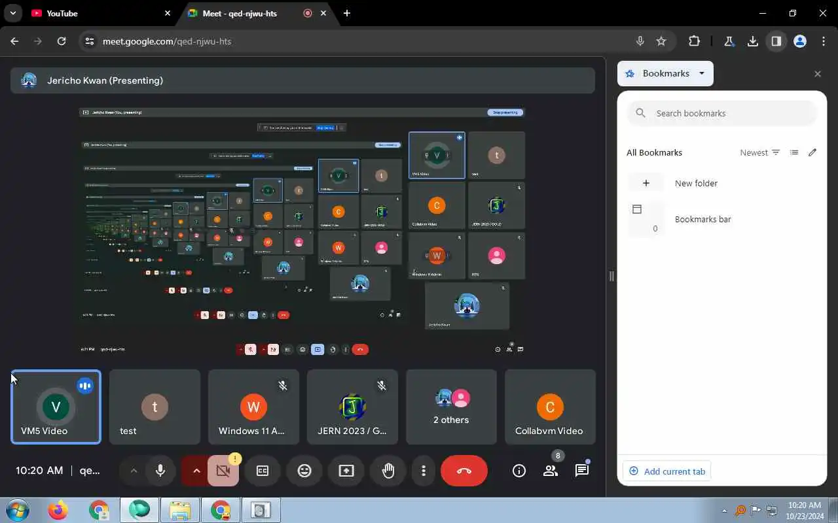Close the Meet tab
This screenshot has width=838, height=523.
(x=323, y=13)
